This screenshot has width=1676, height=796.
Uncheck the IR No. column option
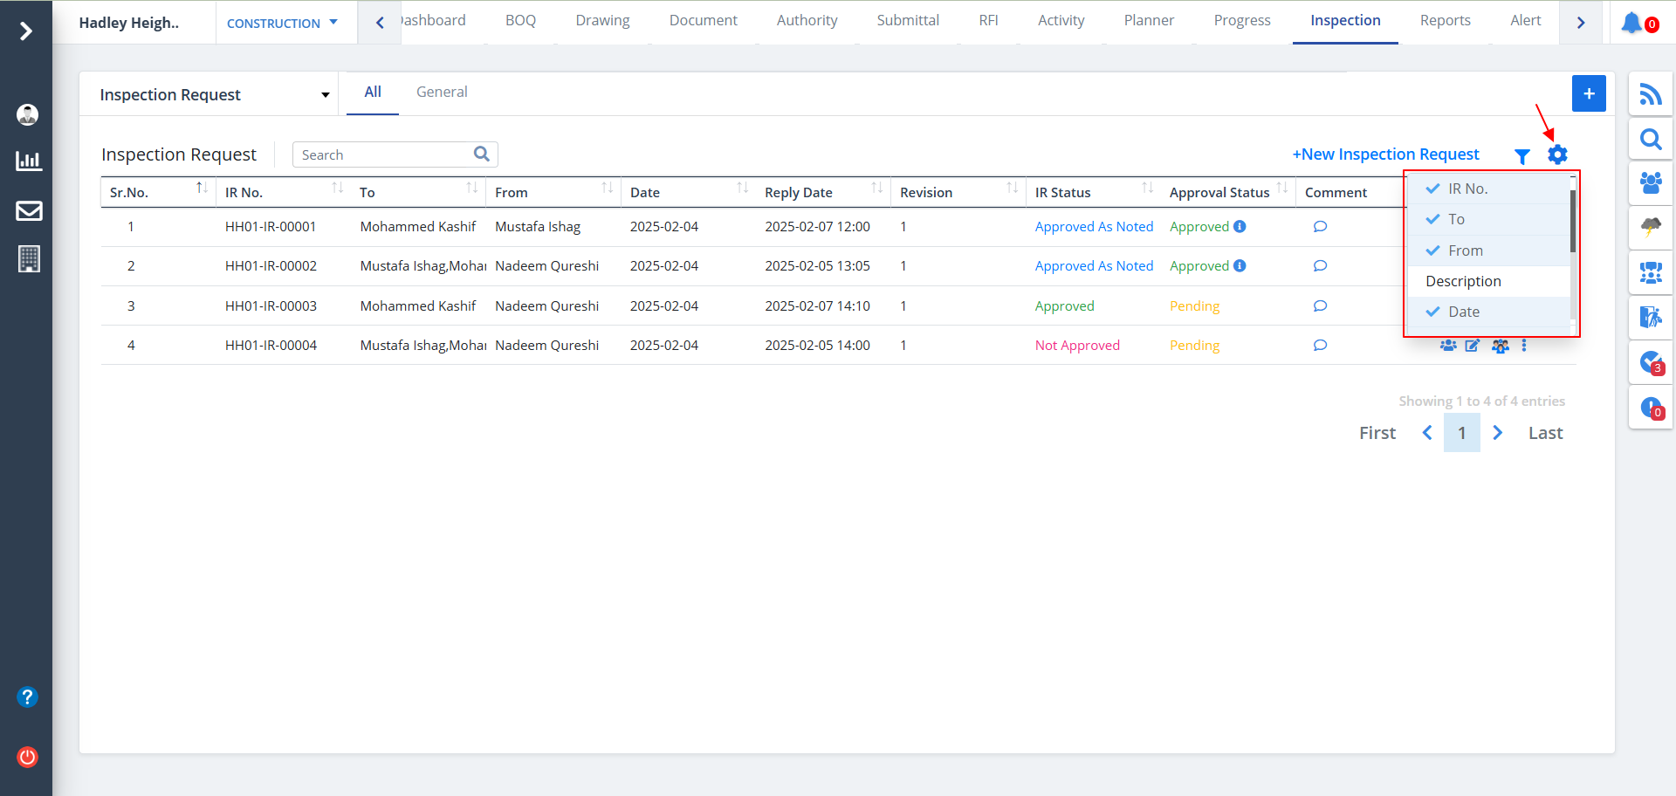[x=1466, y=189]
